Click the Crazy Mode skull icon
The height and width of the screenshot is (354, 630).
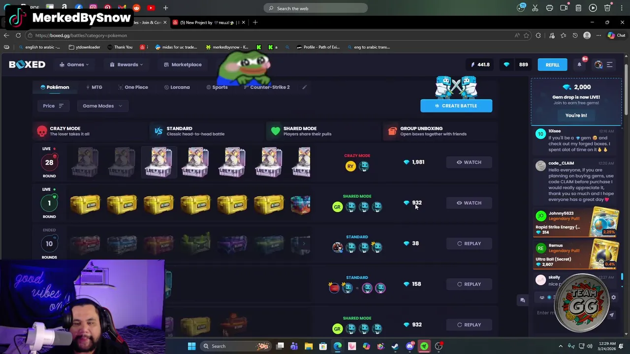tap(42, 131)
